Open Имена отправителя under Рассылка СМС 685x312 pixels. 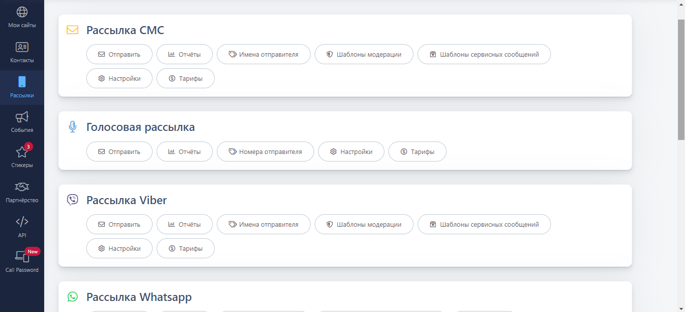pyautogui.click(x=263, y=54)
